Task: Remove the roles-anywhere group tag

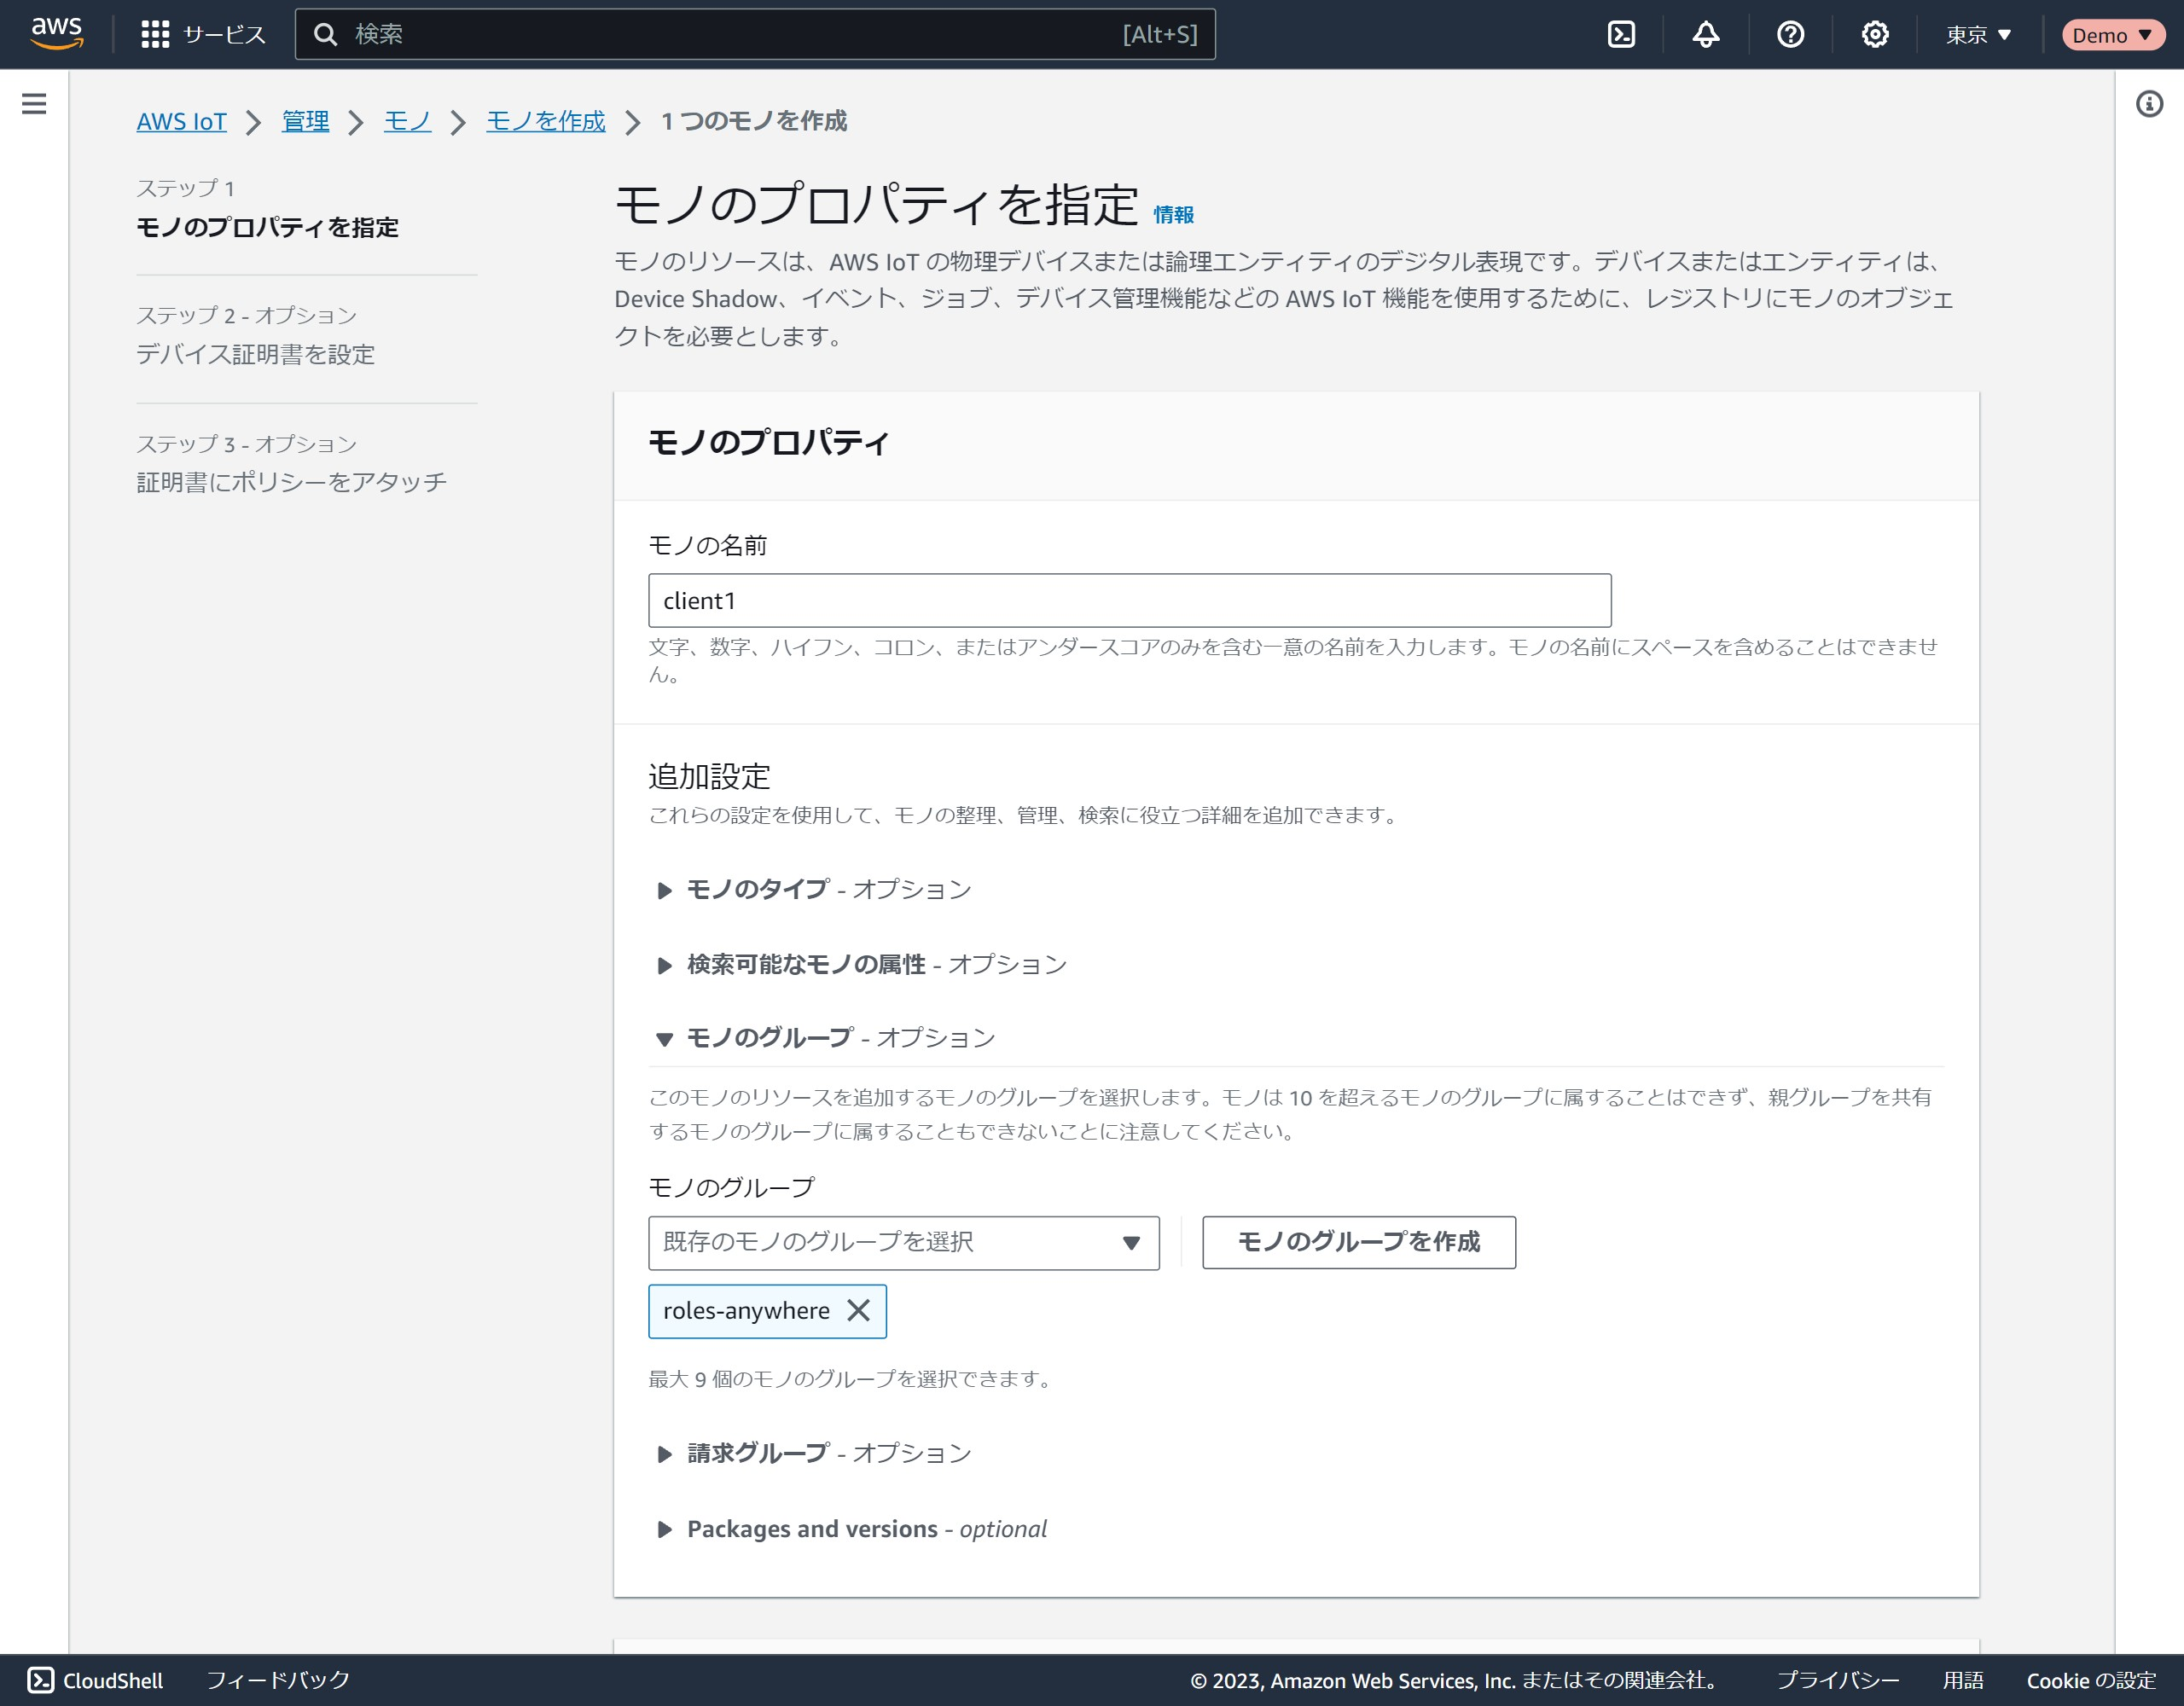Action: coord(858,1310)
